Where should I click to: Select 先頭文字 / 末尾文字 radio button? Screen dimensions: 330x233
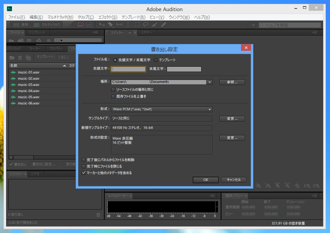pyautogui.click(x=115, y=60)
